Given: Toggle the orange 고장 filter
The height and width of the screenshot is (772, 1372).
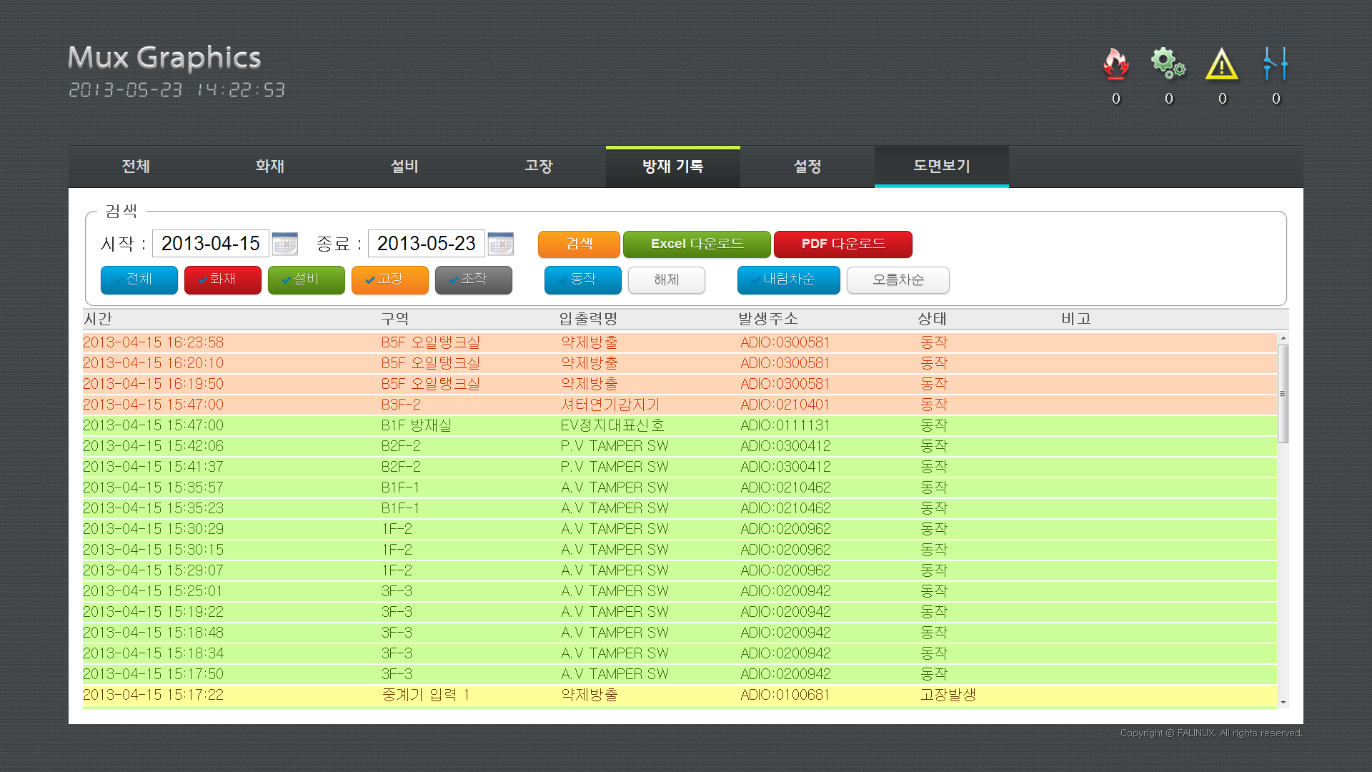Looking at the screenshot, I should coord(390,279).
